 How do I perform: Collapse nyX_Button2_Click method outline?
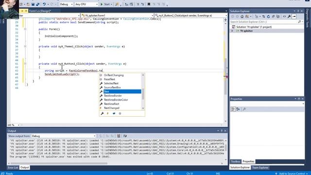click(25, 64)
